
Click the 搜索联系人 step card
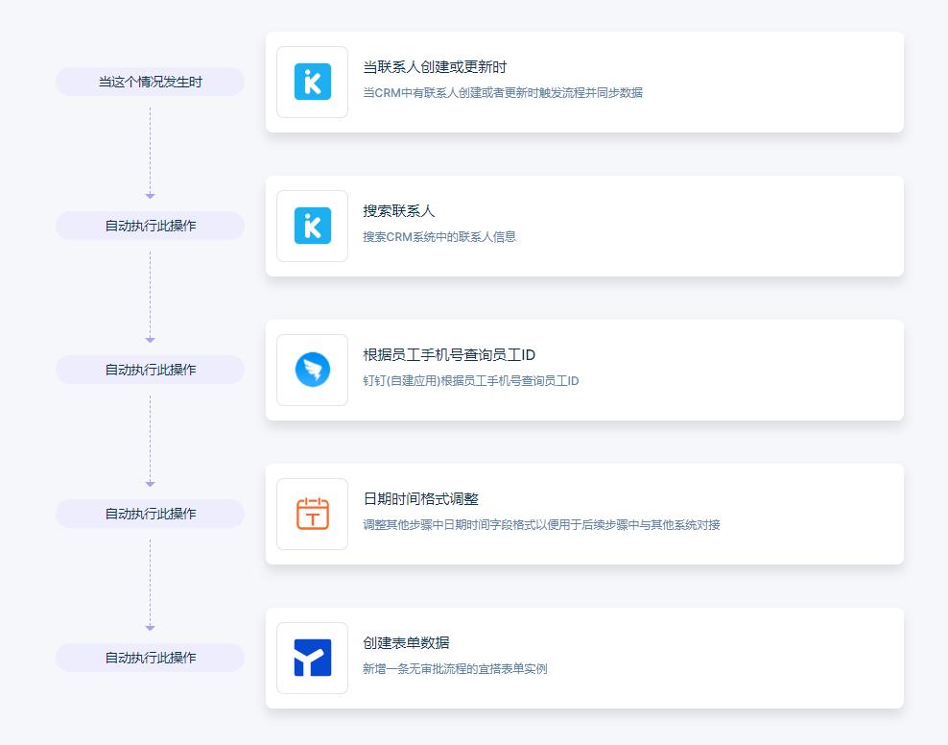coord(585,226)
